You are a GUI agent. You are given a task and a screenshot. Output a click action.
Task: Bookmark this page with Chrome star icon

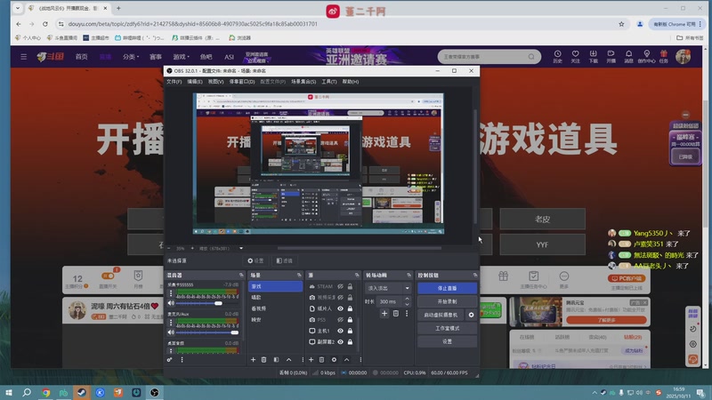[621, 24]
